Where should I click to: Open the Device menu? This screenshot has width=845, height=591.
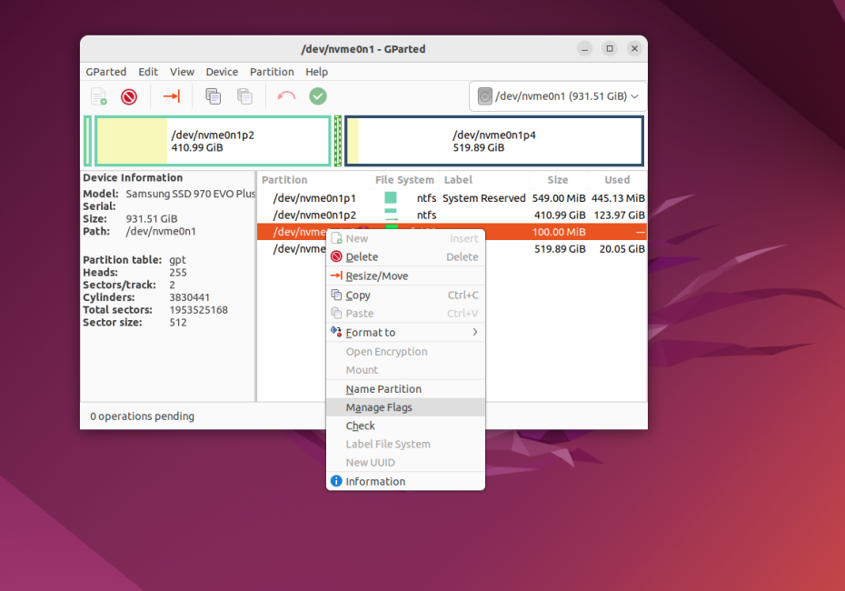(222, 72)
